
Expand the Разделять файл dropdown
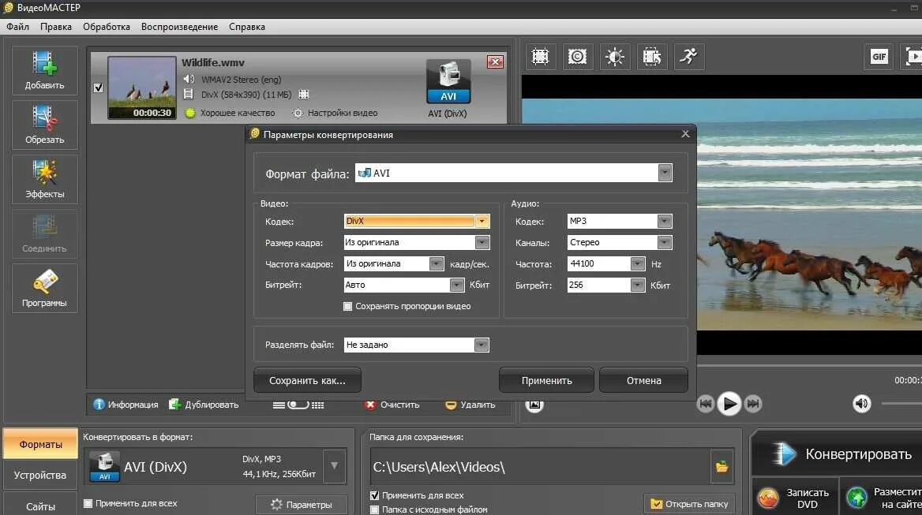482,345
